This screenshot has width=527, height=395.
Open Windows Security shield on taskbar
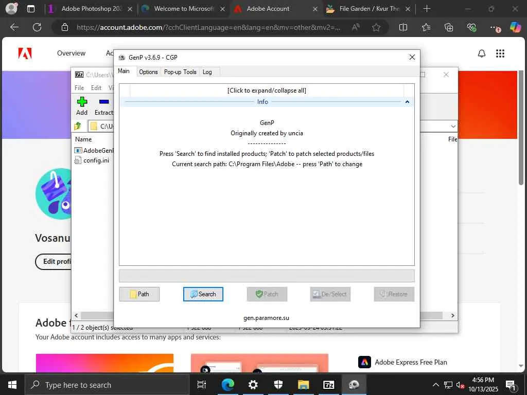[278, 385]
